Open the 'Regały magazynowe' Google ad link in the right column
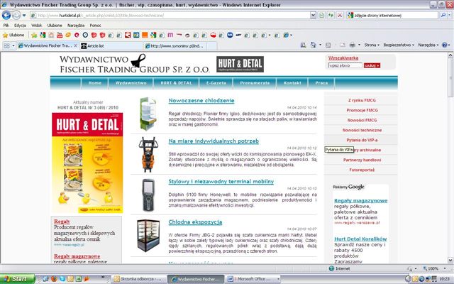The width and height of the screenshot is (454, 284). coord(360,200)
